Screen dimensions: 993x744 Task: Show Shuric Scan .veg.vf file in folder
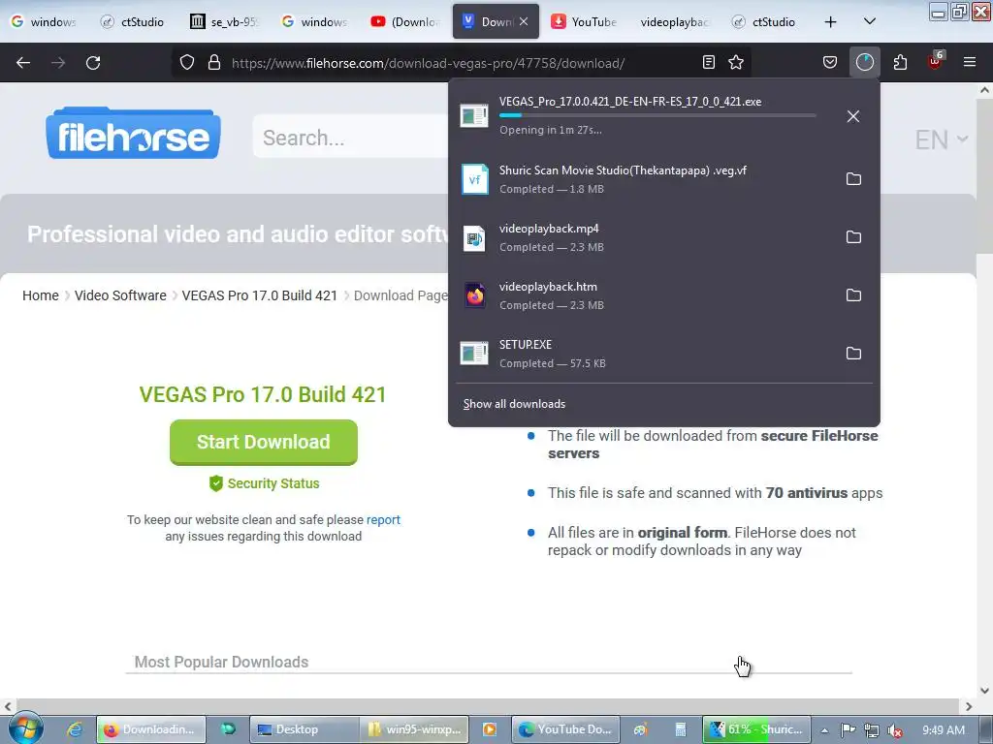click(853, 179)
